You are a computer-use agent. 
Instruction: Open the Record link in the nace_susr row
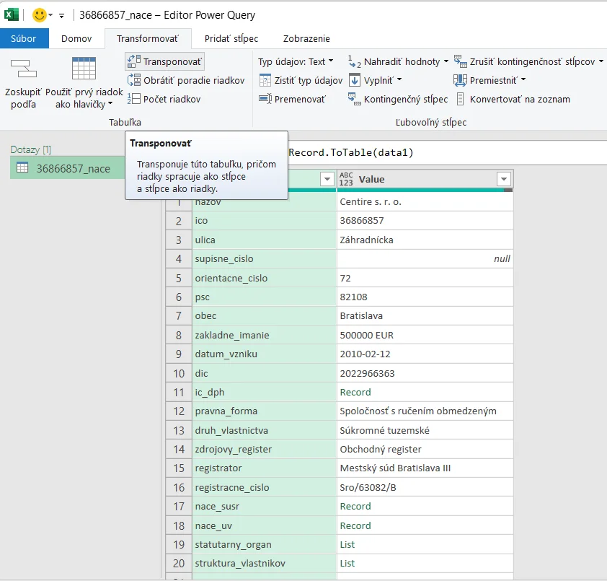pos(355,506)
